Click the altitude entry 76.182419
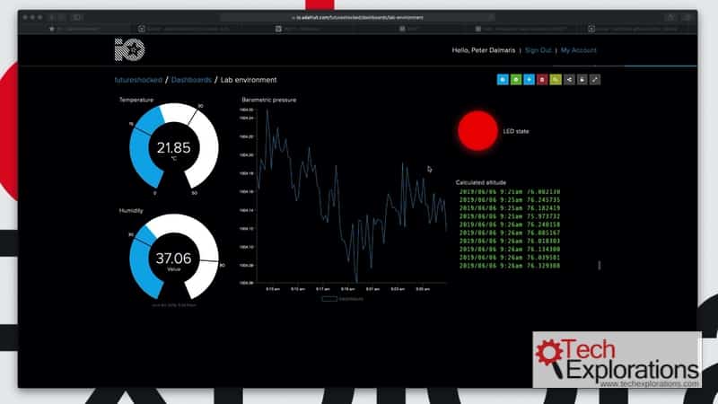The width and height of the screenshot is (718, 404). [x=510, y=208]
